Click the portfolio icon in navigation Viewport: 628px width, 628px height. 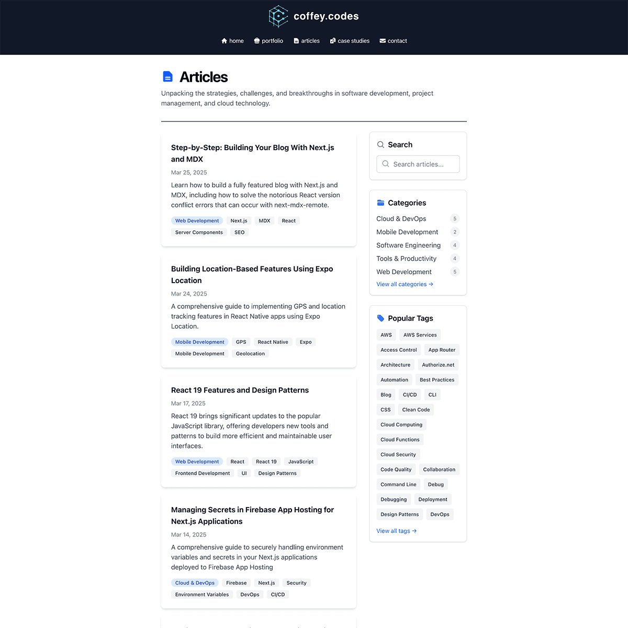(x=256, y=41)
